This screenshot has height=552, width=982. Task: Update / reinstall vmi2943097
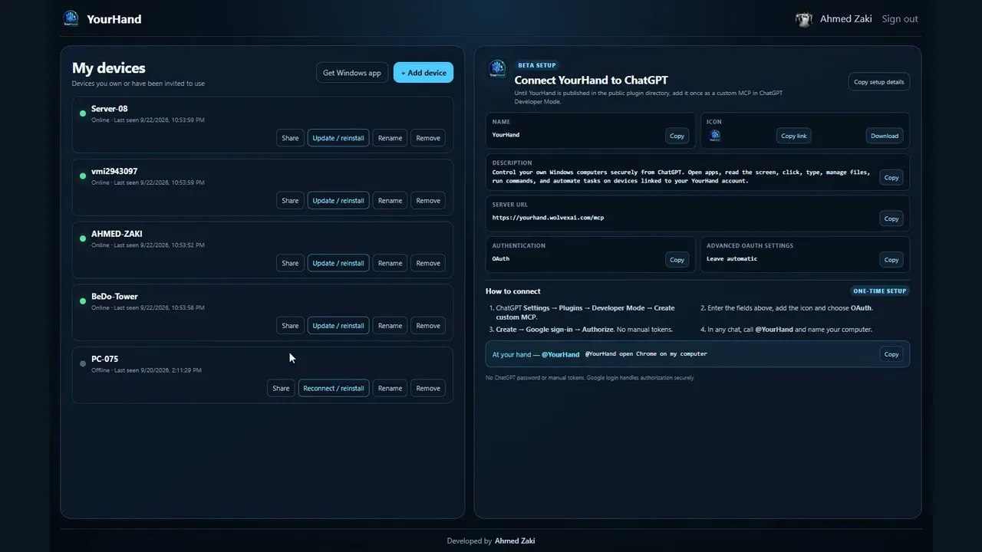[x=338, y=201]
